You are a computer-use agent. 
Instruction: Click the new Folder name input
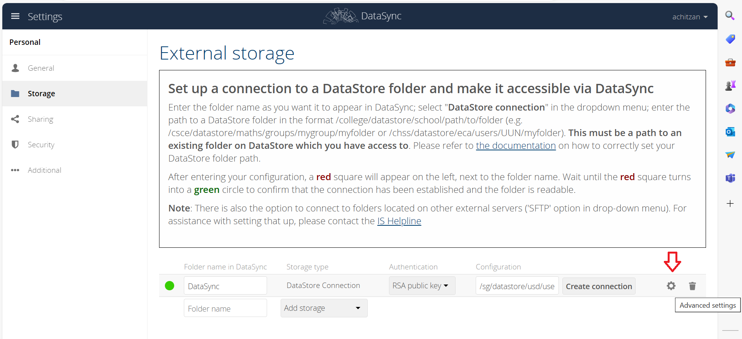tap(225, 308)
